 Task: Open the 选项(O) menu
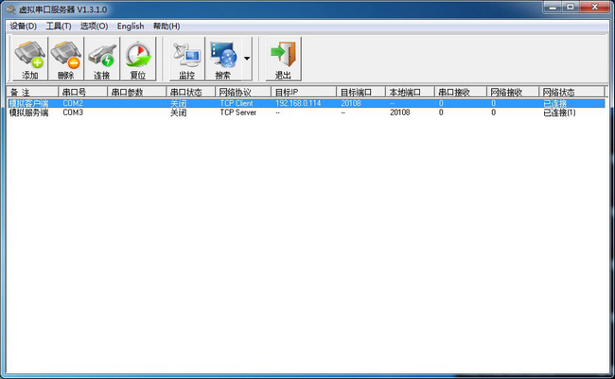point(94,26)
